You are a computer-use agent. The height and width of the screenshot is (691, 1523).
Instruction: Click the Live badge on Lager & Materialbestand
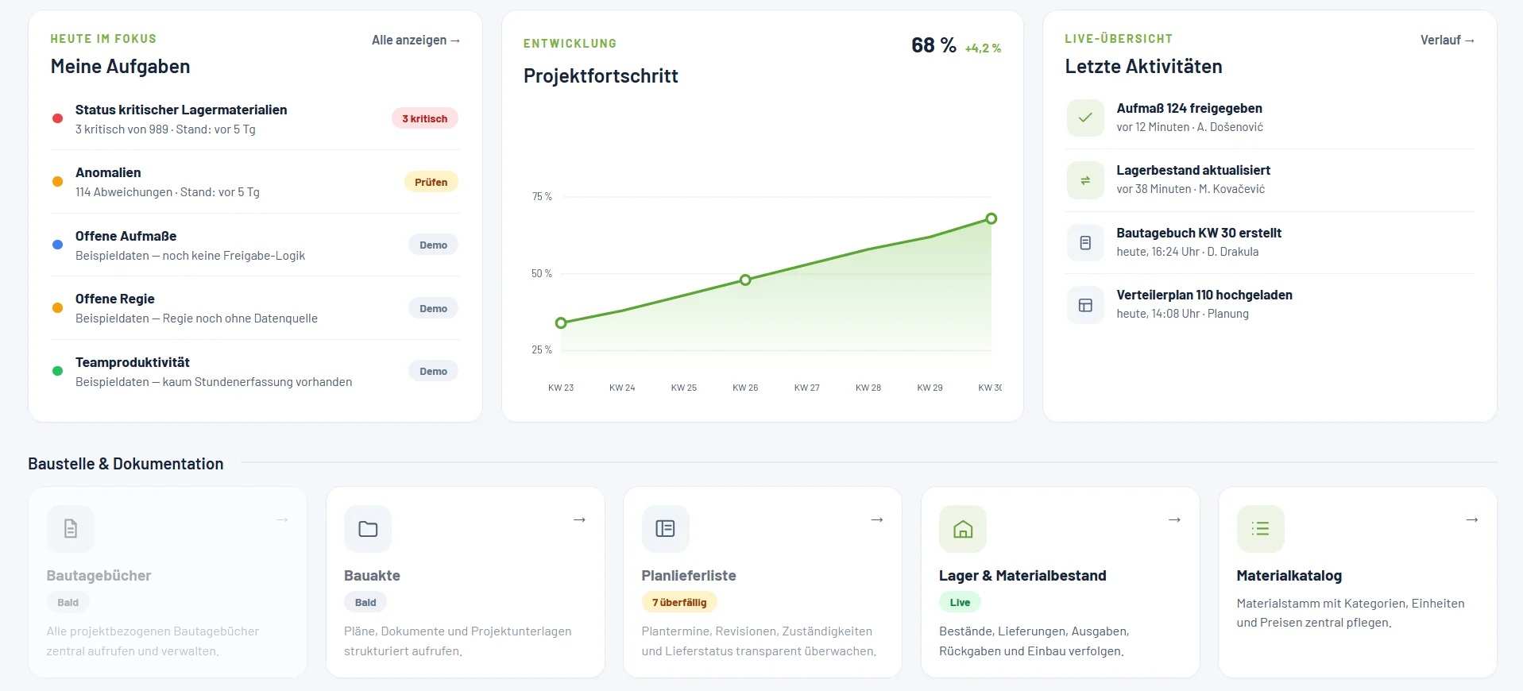click(960, 602)
